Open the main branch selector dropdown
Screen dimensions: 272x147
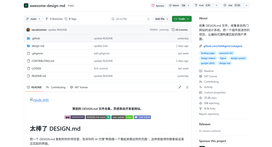pyautogui.click(x=33, y=19)
